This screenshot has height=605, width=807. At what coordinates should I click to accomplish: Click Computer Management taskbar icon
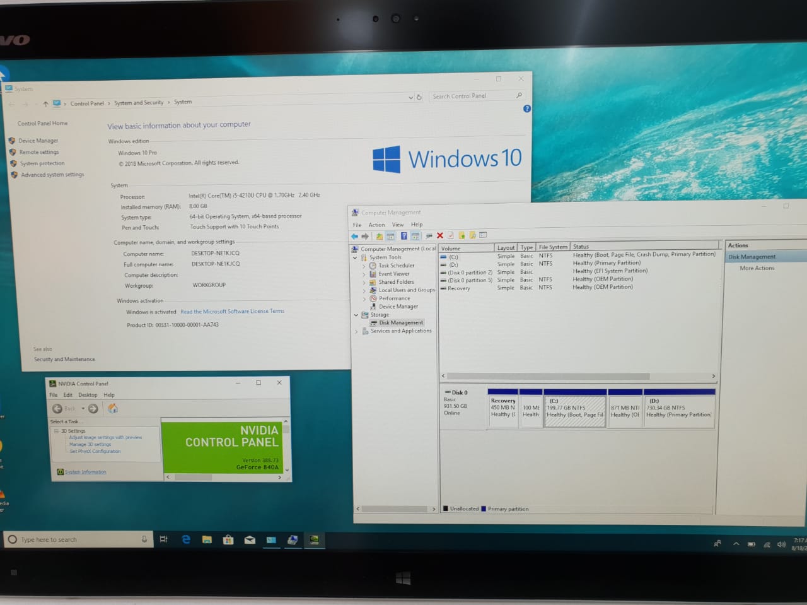point(293,539)
